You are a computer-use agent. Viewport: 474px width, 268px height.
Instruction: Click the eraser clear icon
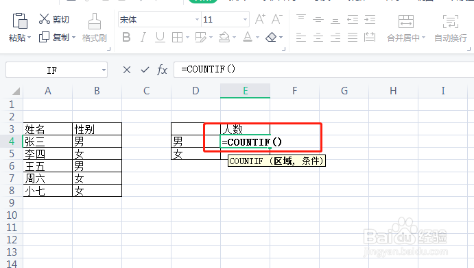[x=271, y=38]
